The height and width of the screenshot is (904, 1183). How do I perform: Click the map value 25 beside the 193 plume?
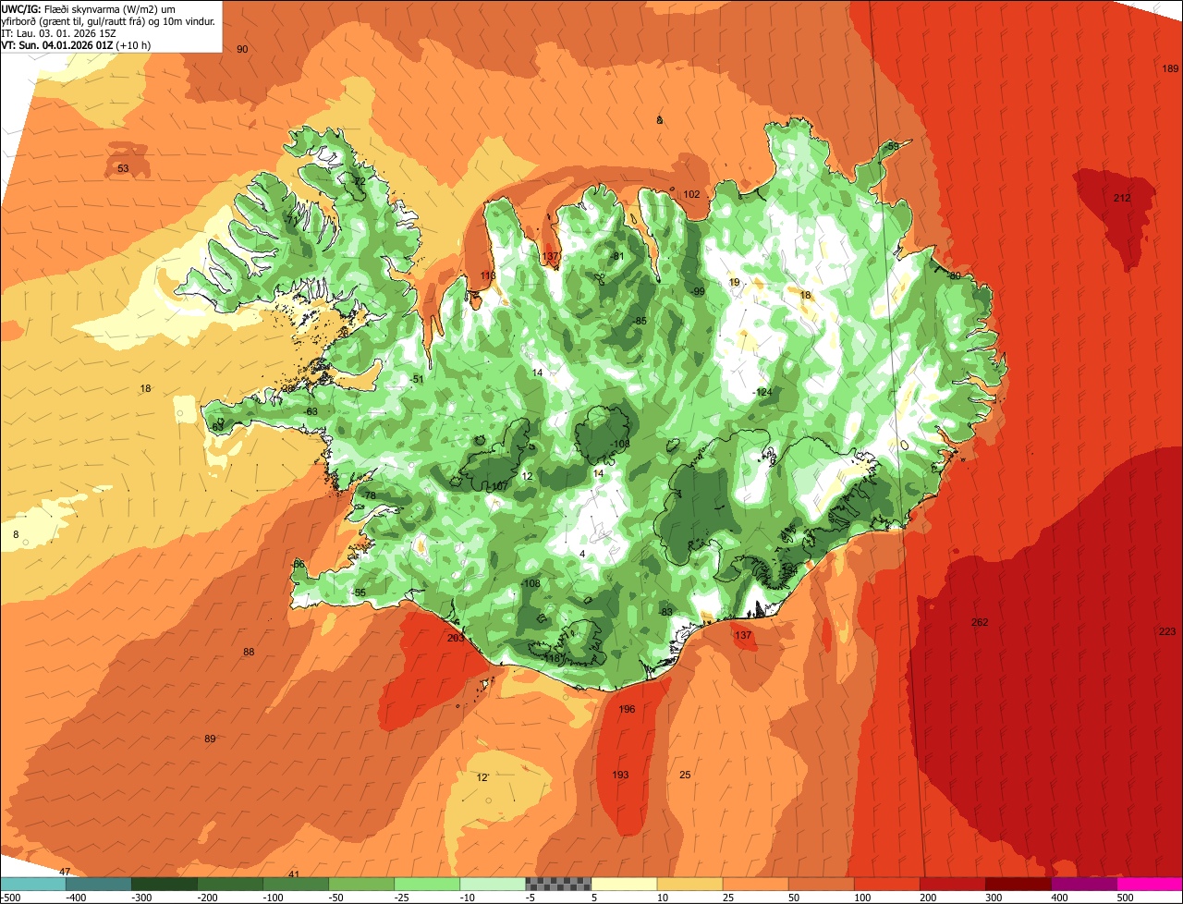pos(685,775)
